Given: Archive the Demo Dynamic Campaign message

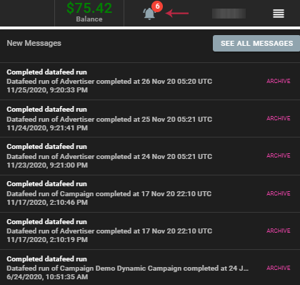Looking at the screenshot, I should point(279,268).
